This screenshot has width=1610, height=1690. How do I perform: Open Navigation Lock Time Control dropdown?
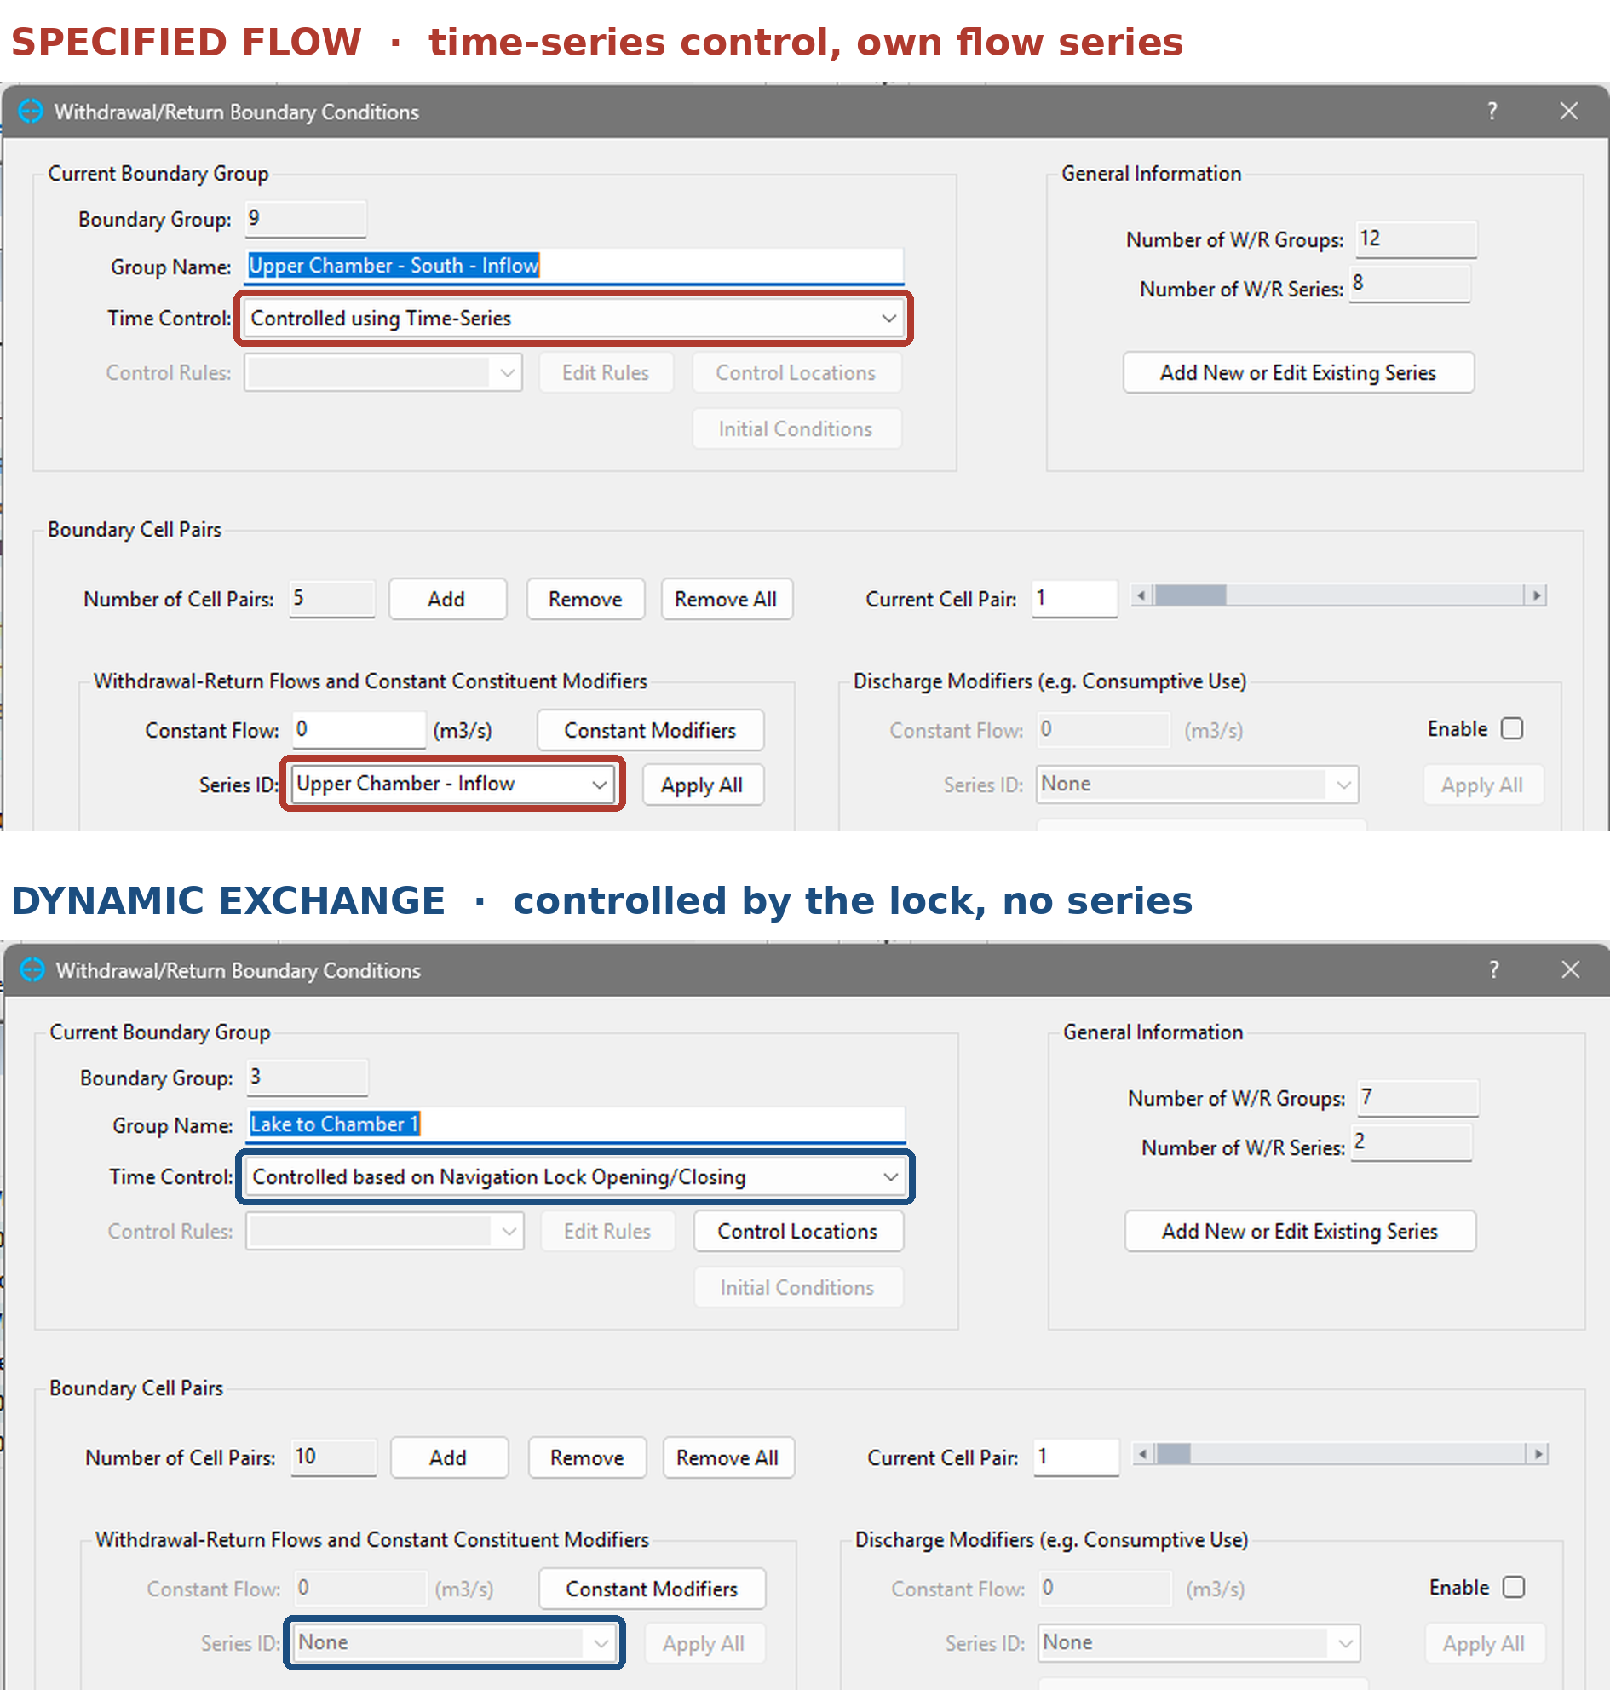click(575, 1176)
